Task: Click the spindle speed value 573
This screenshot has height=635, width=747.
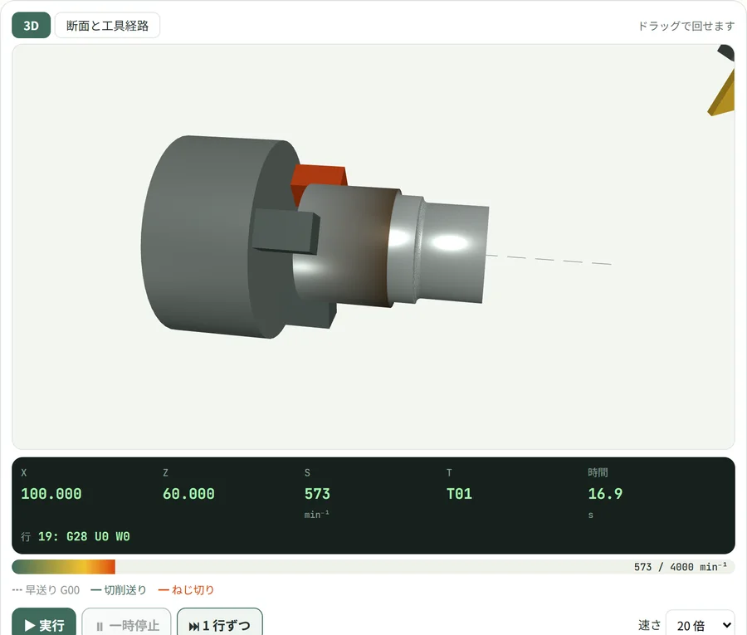Action: click(317, 494)
